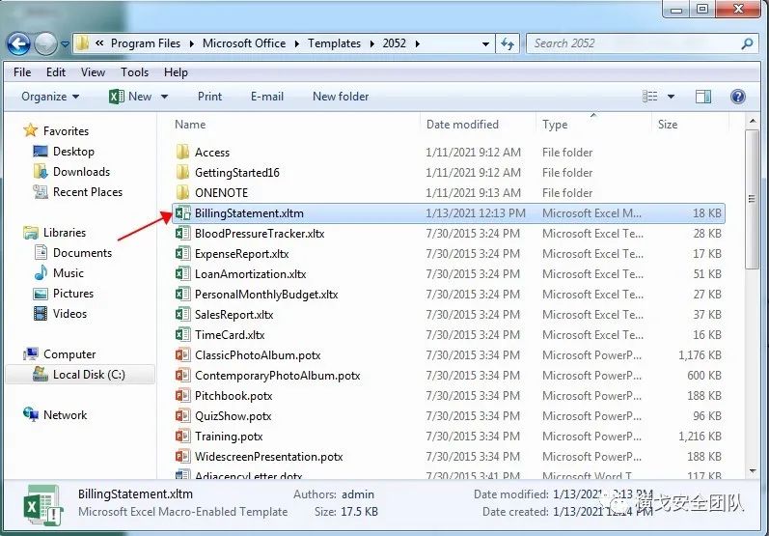Click 2052 in the address path
The image size is (769, 536).
coord(395,43)
